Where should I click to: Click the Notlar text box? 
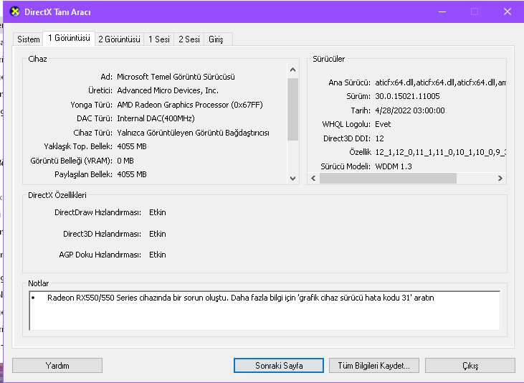(x=265, y=311)
